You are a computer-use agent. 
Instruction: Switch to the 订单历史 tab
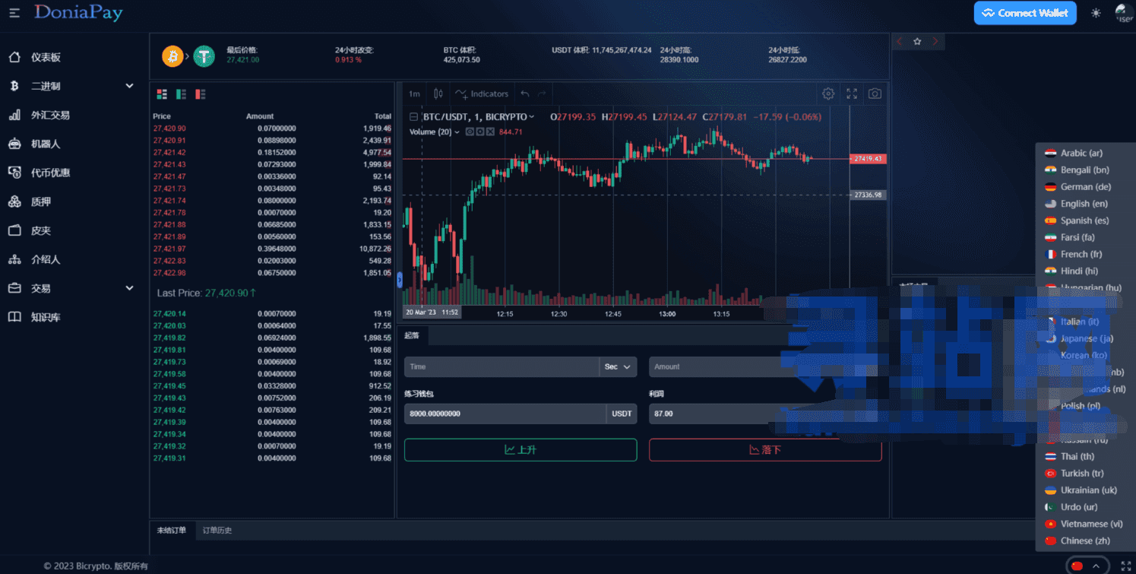coord(217,530)
